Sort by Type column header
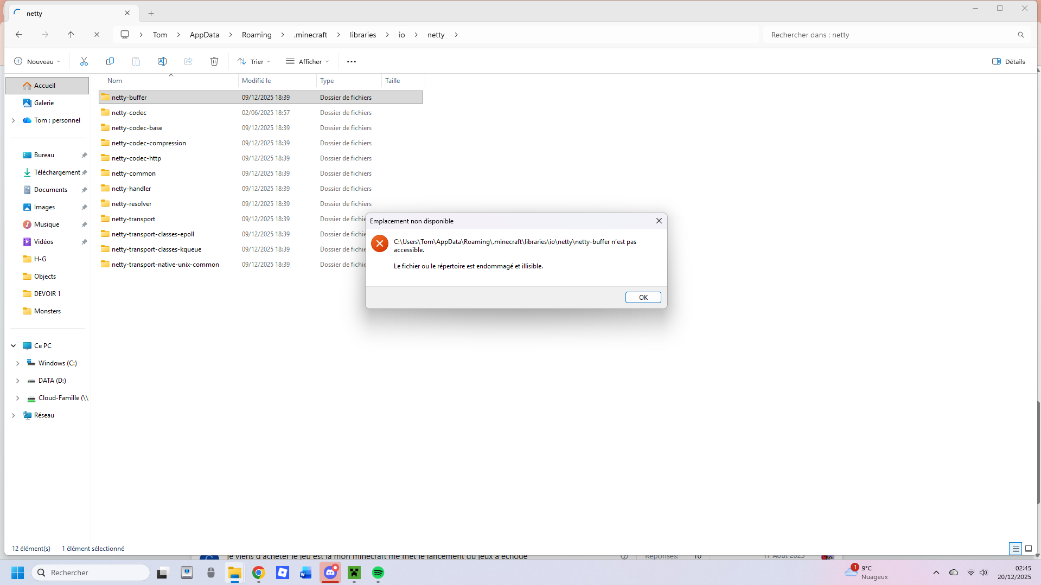Viewport: 1041px width, 585px height. tap(349, 81)
